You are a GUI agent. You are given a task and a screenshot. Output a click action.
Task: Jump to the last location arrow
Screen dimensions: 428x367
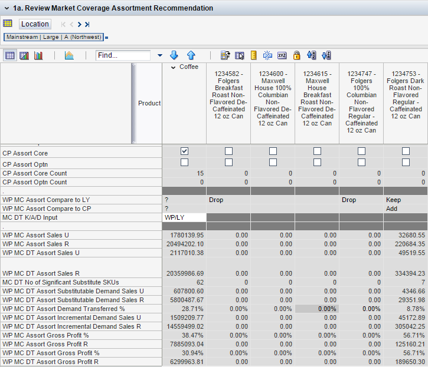87,24
